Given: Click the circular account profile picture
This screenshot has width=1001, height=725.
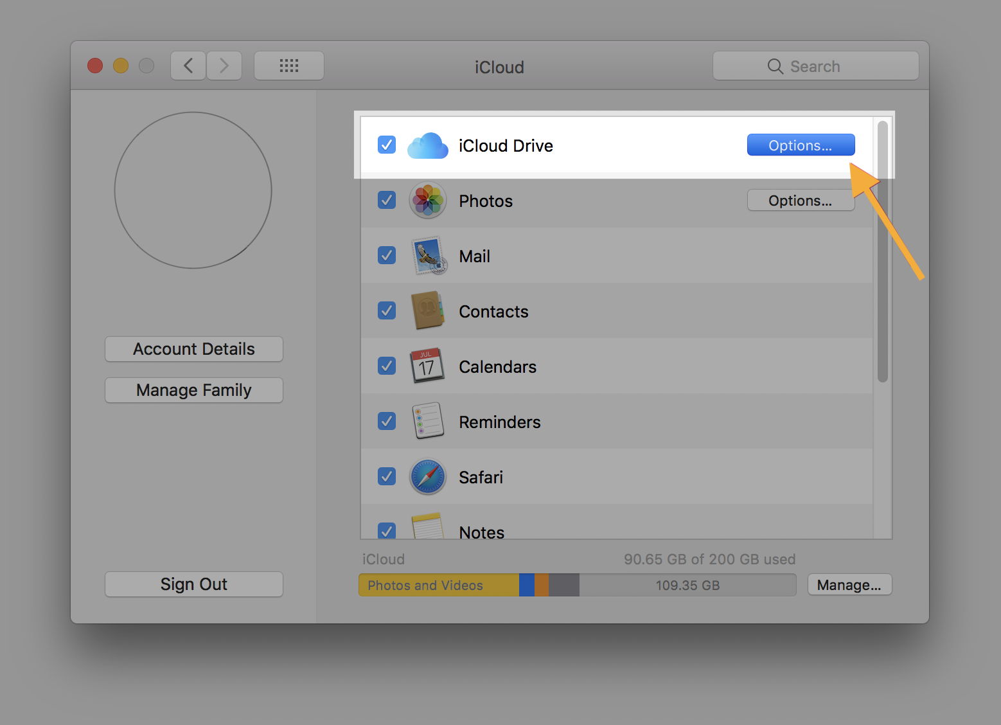Looking at the screenshot, I should [193, 190].
